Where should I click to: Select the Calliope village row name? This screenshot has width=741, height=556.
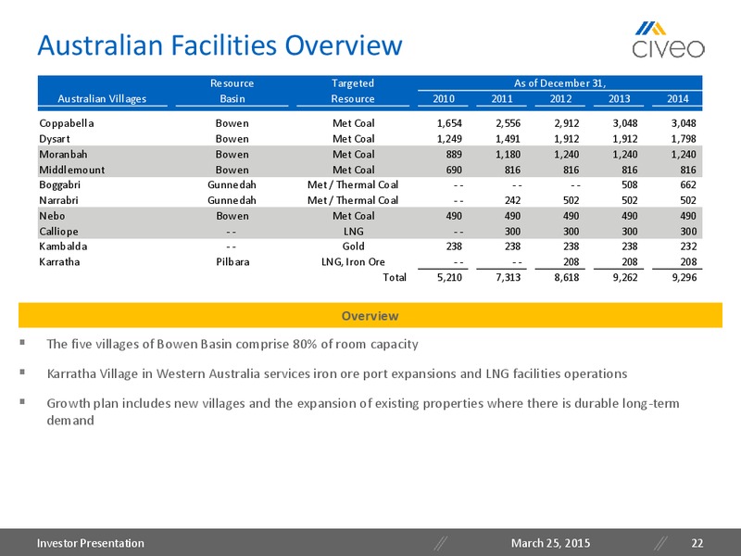coord(58,232)
